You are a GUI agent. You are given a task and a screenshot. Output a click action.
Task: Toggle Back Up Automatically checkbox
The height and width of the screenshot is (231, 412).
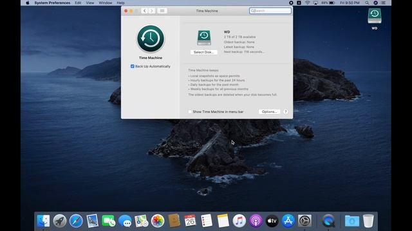(x=133, y=66)
